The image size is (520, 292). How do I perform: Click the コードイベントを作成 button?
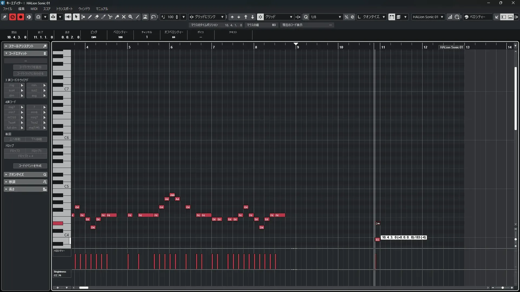[x=30, y=166]
